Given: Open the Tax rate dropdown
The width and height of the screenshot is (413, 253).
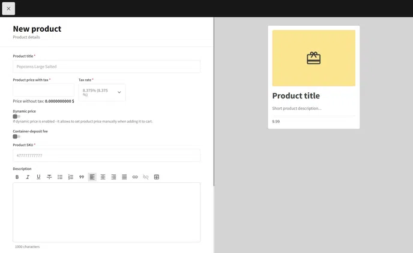Looking at the screenshot, I should (x=101, y=92).
